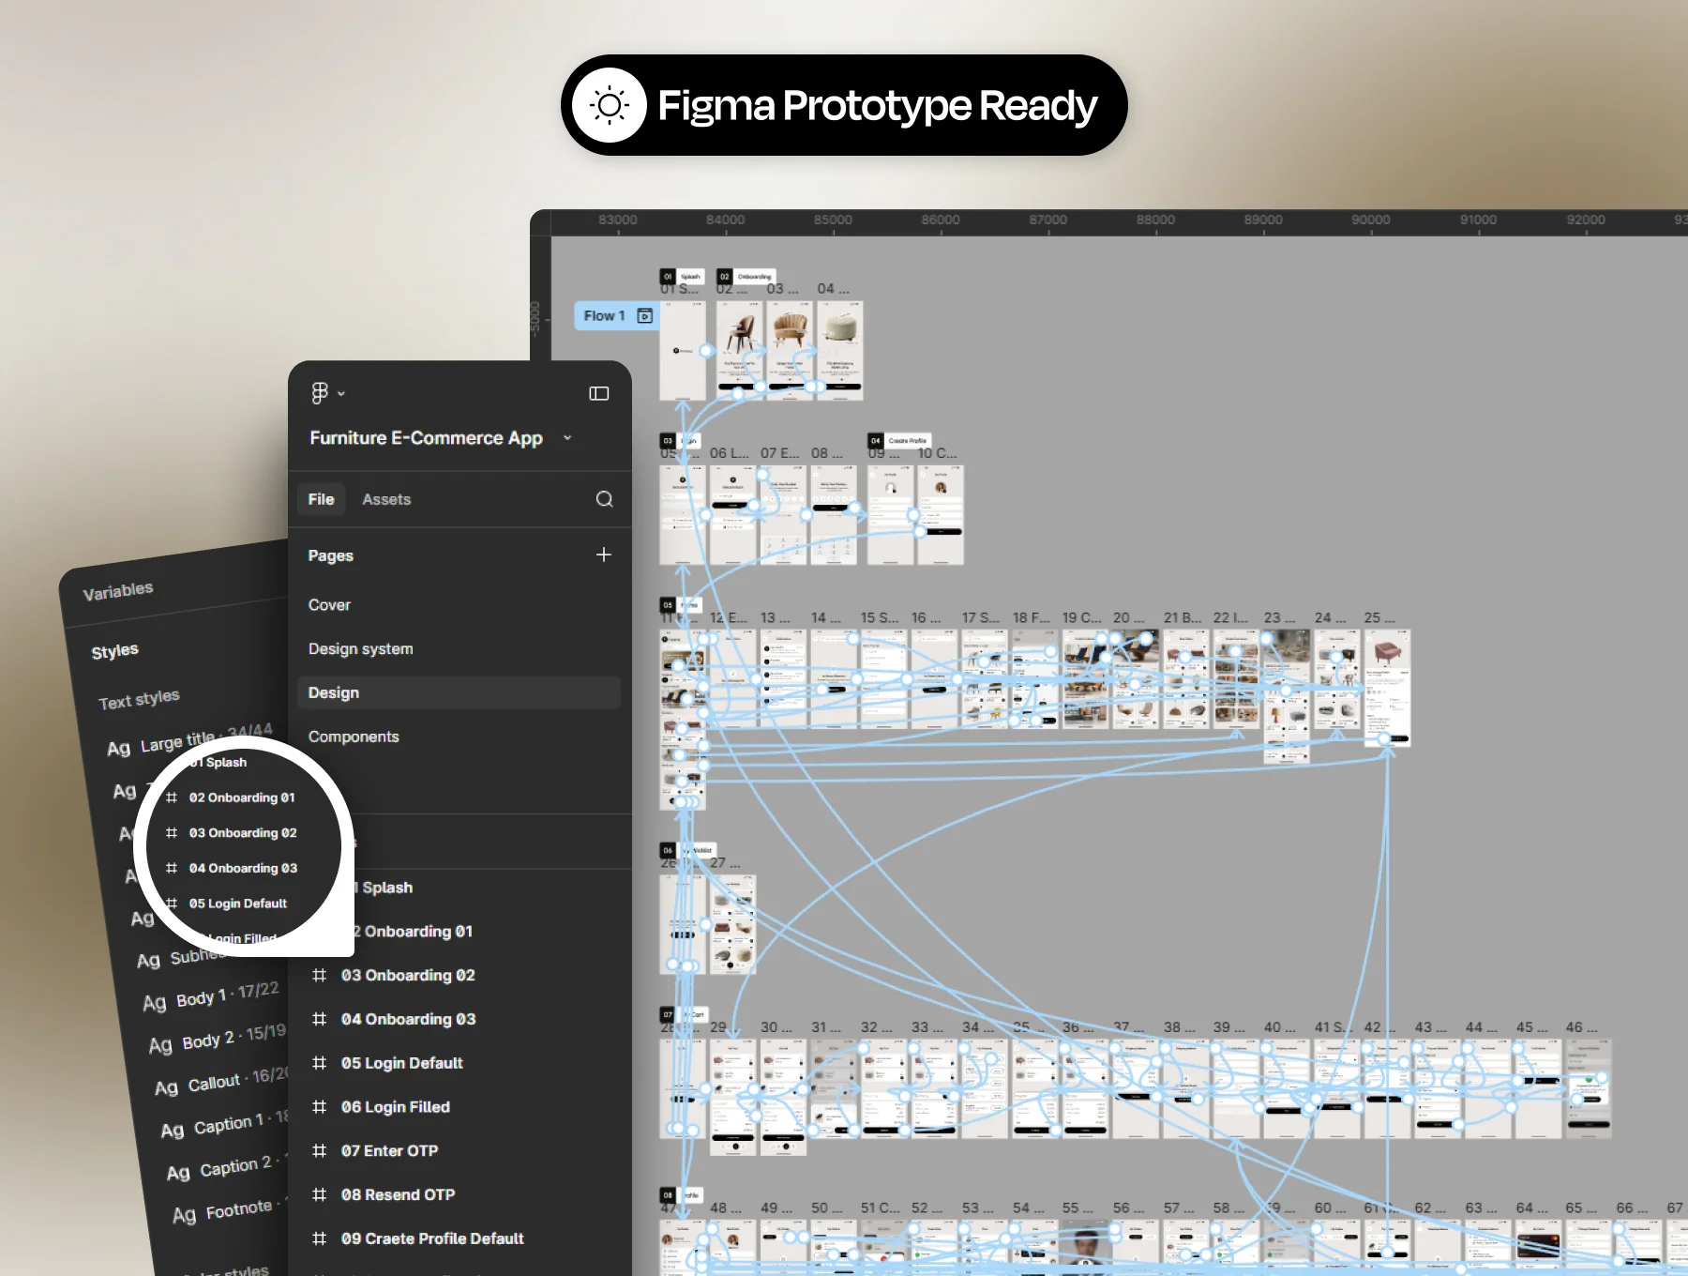The image size is (1688, 1276).
Task: Click the sun icon in Figma Prototype Ready badge
Action: point(610,105)
